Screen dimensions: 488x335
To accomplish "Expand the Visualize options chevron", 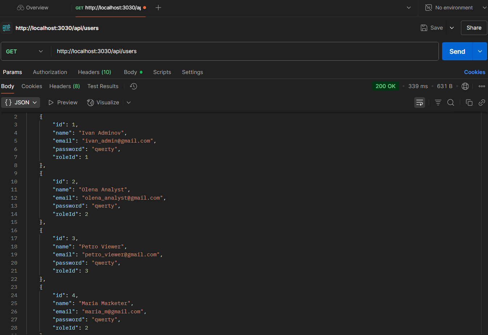I will (x=129, y=103).
